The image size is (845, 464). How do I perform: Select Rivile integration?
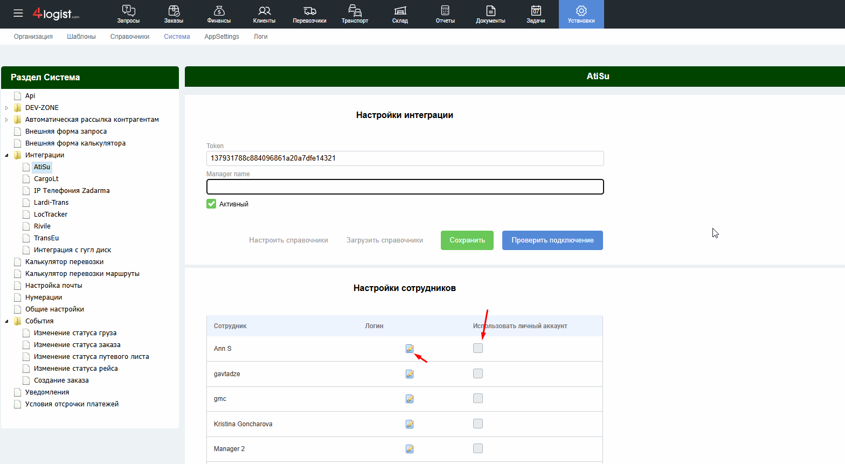(x=42, y=226)
